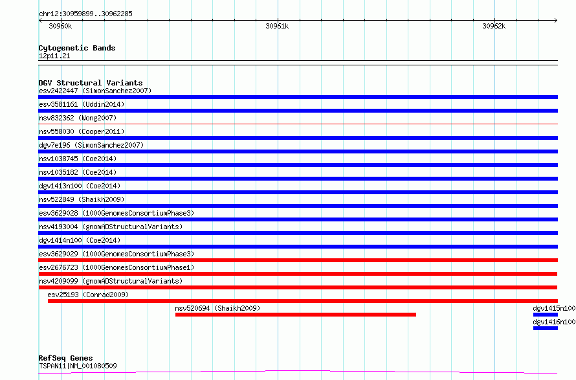The width and height of the screenshot is (576, 380).
Task: Click the left arrow of the ruler
Action: tap(40, 21)
